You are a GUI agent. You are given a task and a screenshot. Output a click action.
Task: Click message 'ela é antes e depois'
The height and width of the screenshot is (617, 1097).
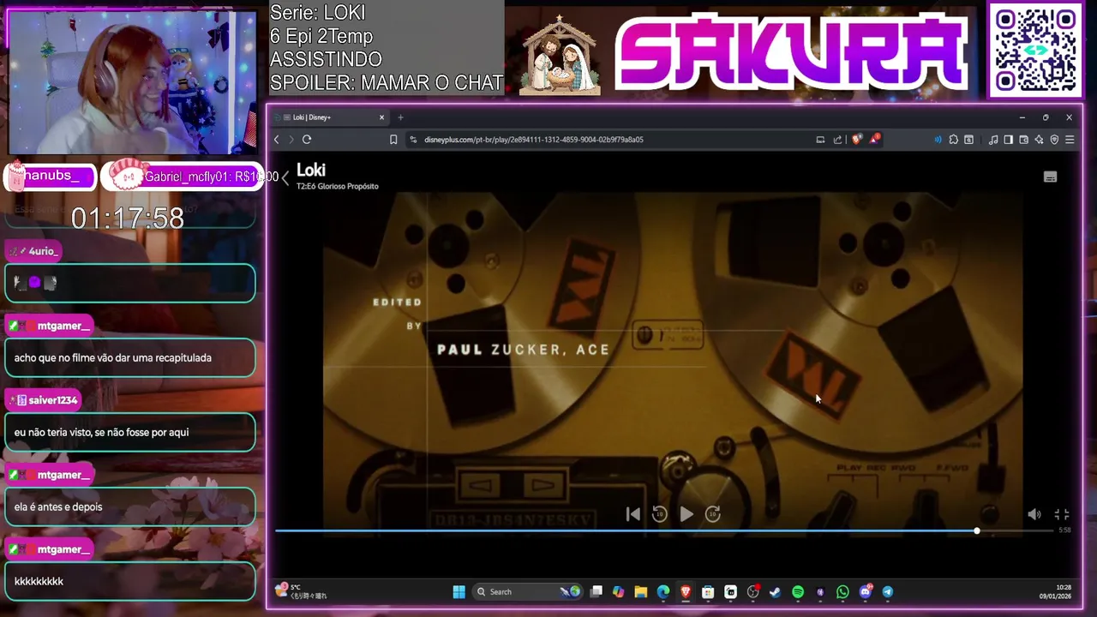coord(58,507)
